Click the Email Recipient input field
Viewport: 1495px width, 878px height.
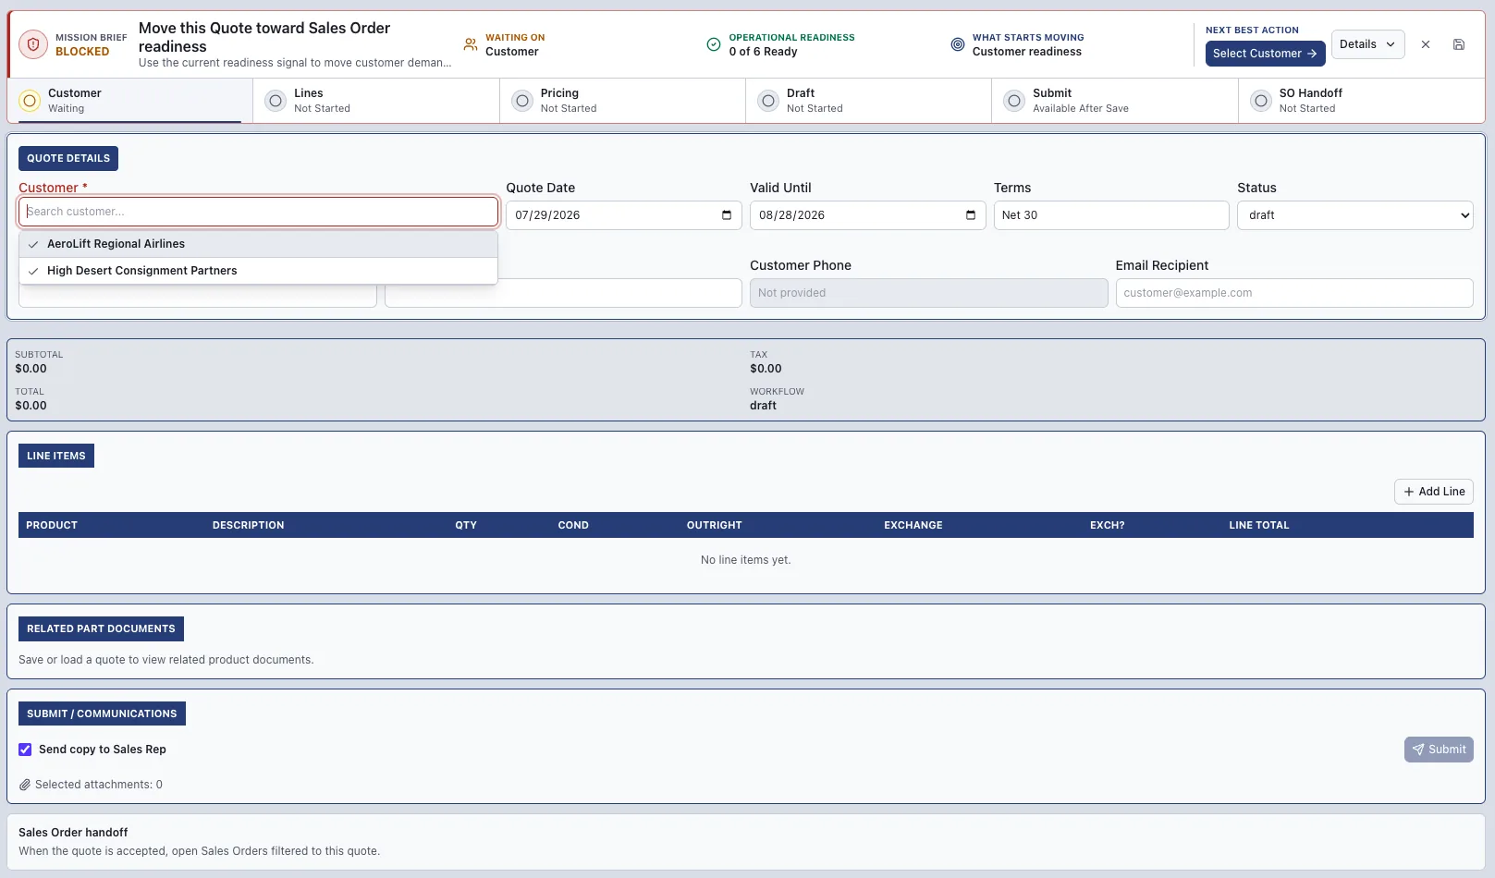(1293, 293)
